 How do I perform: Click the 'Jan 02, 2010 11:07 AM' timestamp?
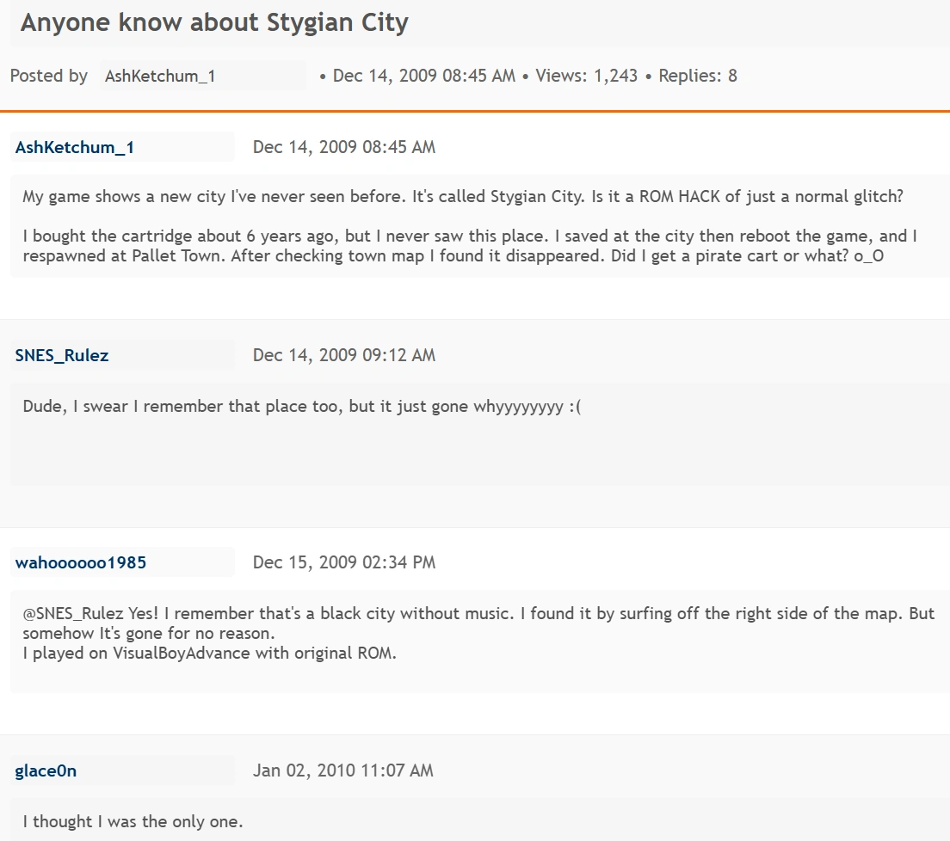pos(343,770)
